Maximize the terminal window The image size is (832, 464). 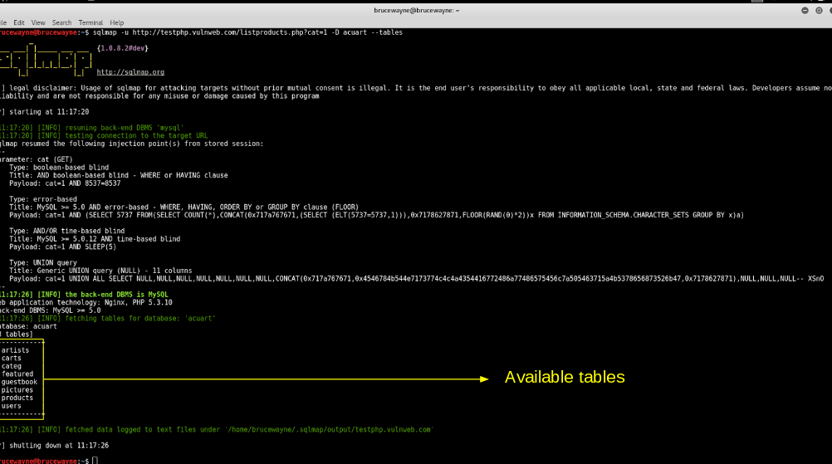pos(819,11)
